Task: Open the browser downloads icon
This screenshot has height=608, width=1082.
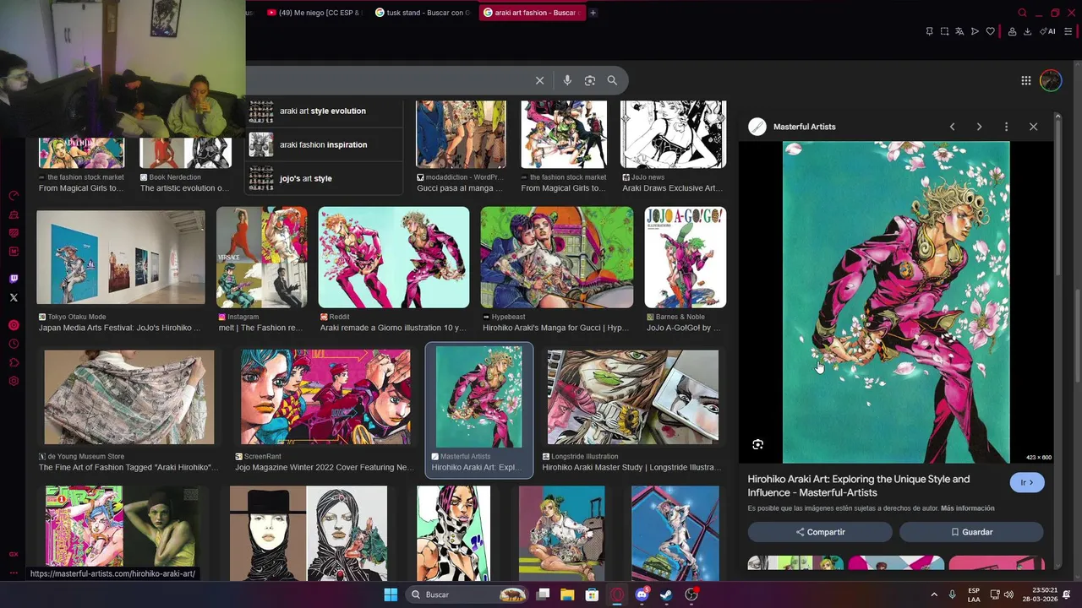Action: (1027, 31)
